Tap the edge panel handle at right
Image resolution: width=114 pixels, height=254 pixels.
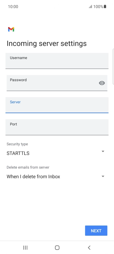click(x=113, y=66)
